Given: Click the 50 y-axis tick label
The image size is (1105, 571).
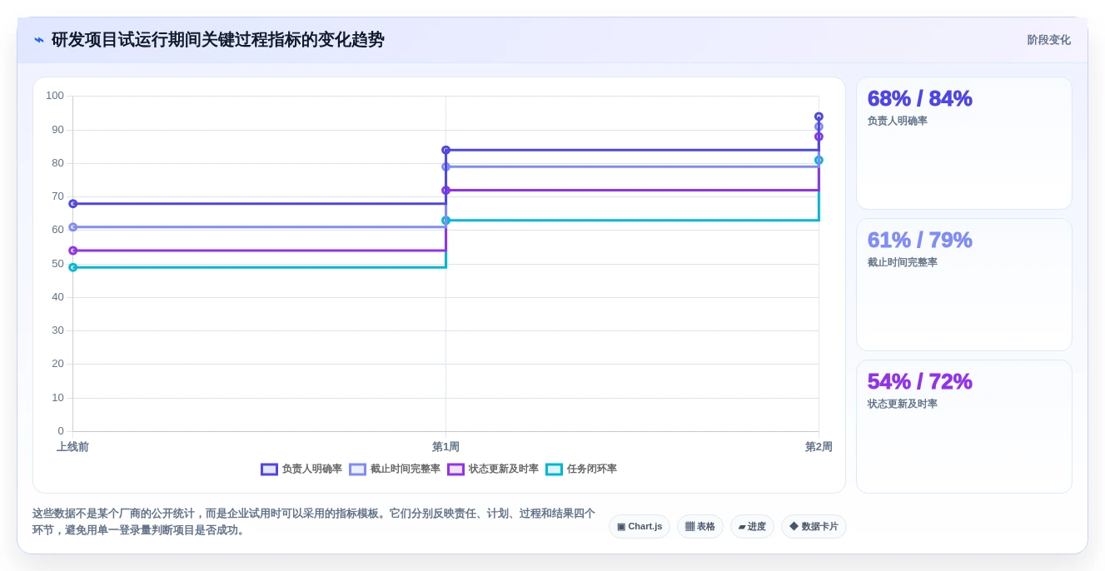Looking at the screenshot, I should click(57, 264).
